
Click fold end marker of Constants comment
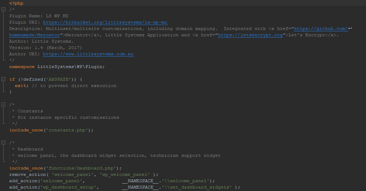pyautogui.click(x=4, y=124)
